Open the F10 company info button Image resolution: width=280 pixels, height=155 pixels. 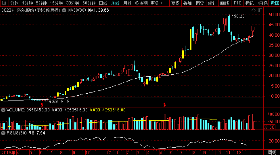tap(238, 3)
